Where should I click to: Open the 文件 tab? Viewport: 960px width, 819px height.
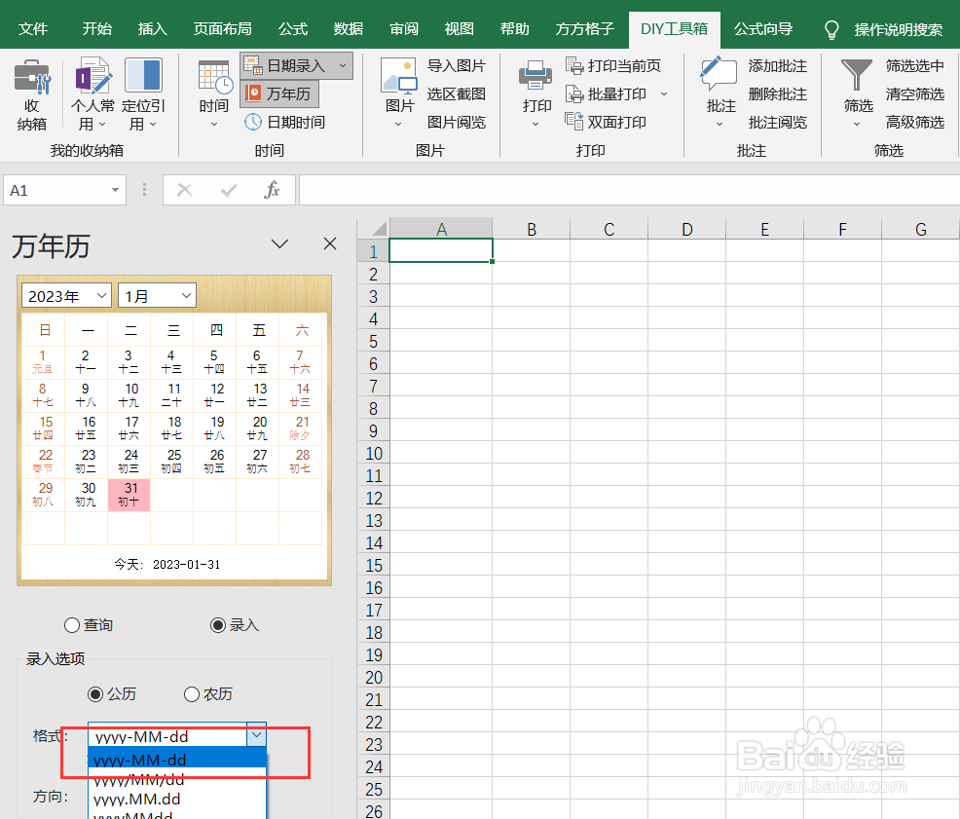pos(32,29)
